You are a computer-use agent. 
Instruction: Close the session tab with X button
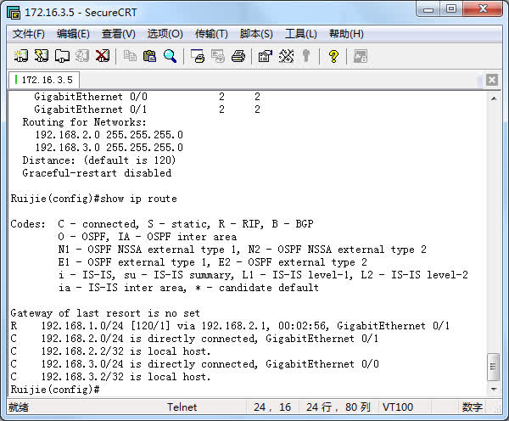[491, 80]
